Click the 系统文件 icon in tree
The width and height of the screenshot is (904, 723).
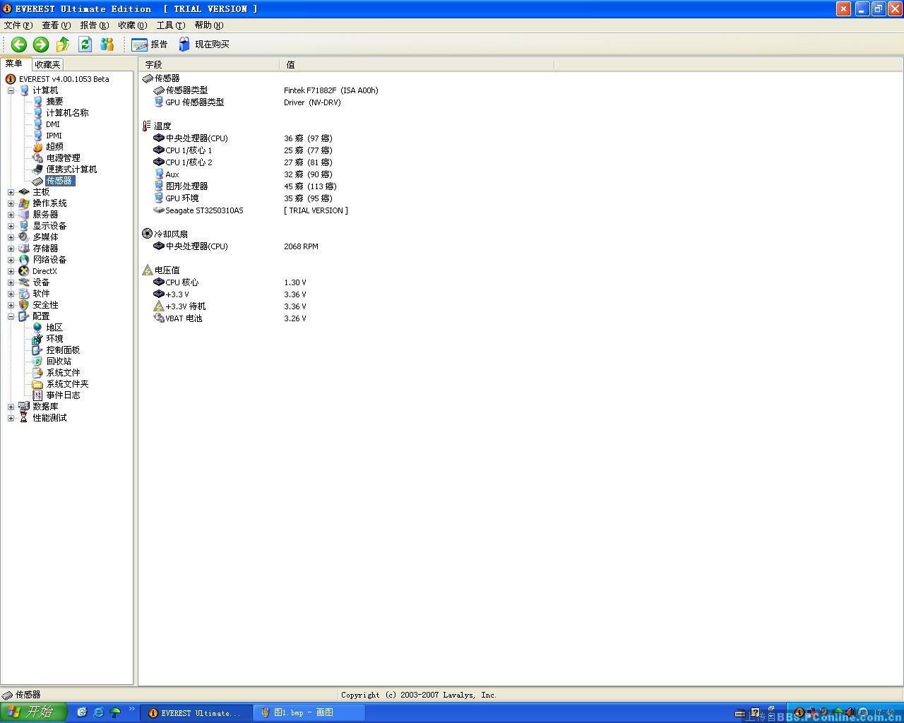click(37, 373)
